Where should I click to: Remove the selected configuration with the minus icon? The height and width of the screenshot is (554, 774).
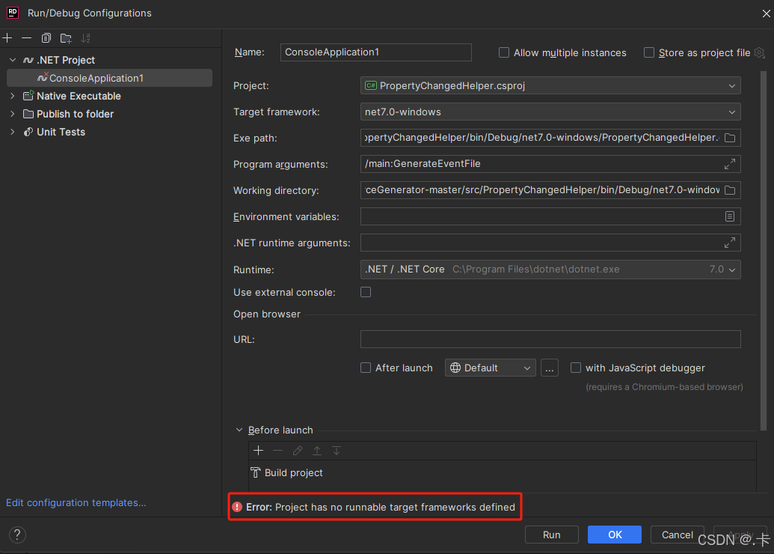27,38
